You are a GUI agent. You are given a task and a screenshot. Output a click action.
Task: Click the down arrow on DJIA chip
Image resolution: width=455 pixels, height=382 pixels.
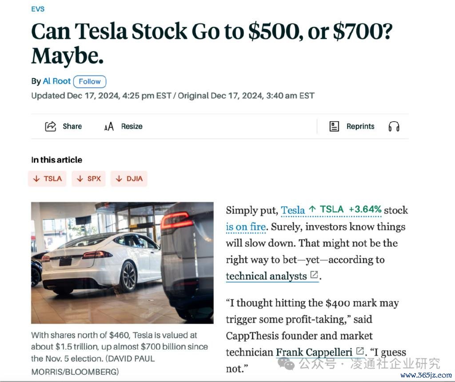tap(119, 179)
